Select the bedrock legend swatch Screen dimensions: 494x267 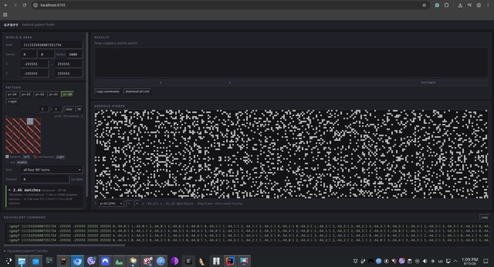7,157
